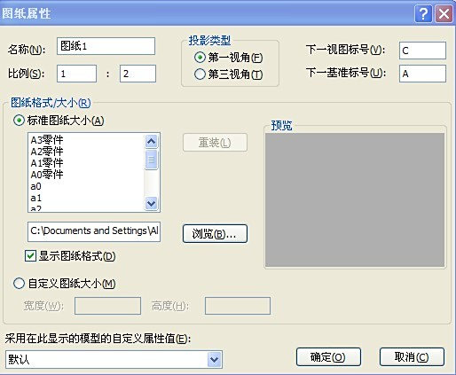
Task: Click the 确定 OK button
Action: (x=328, y=357)
